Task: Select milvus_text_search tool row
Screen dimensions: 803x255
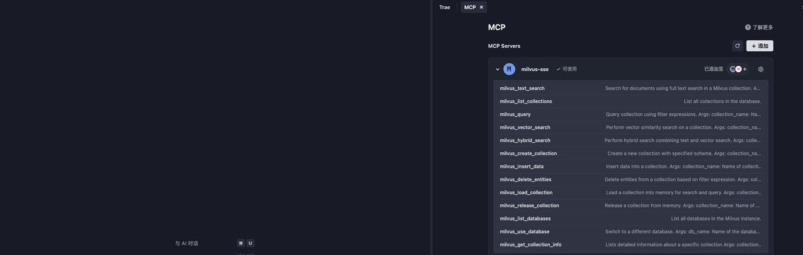Action: coord(630,88)
